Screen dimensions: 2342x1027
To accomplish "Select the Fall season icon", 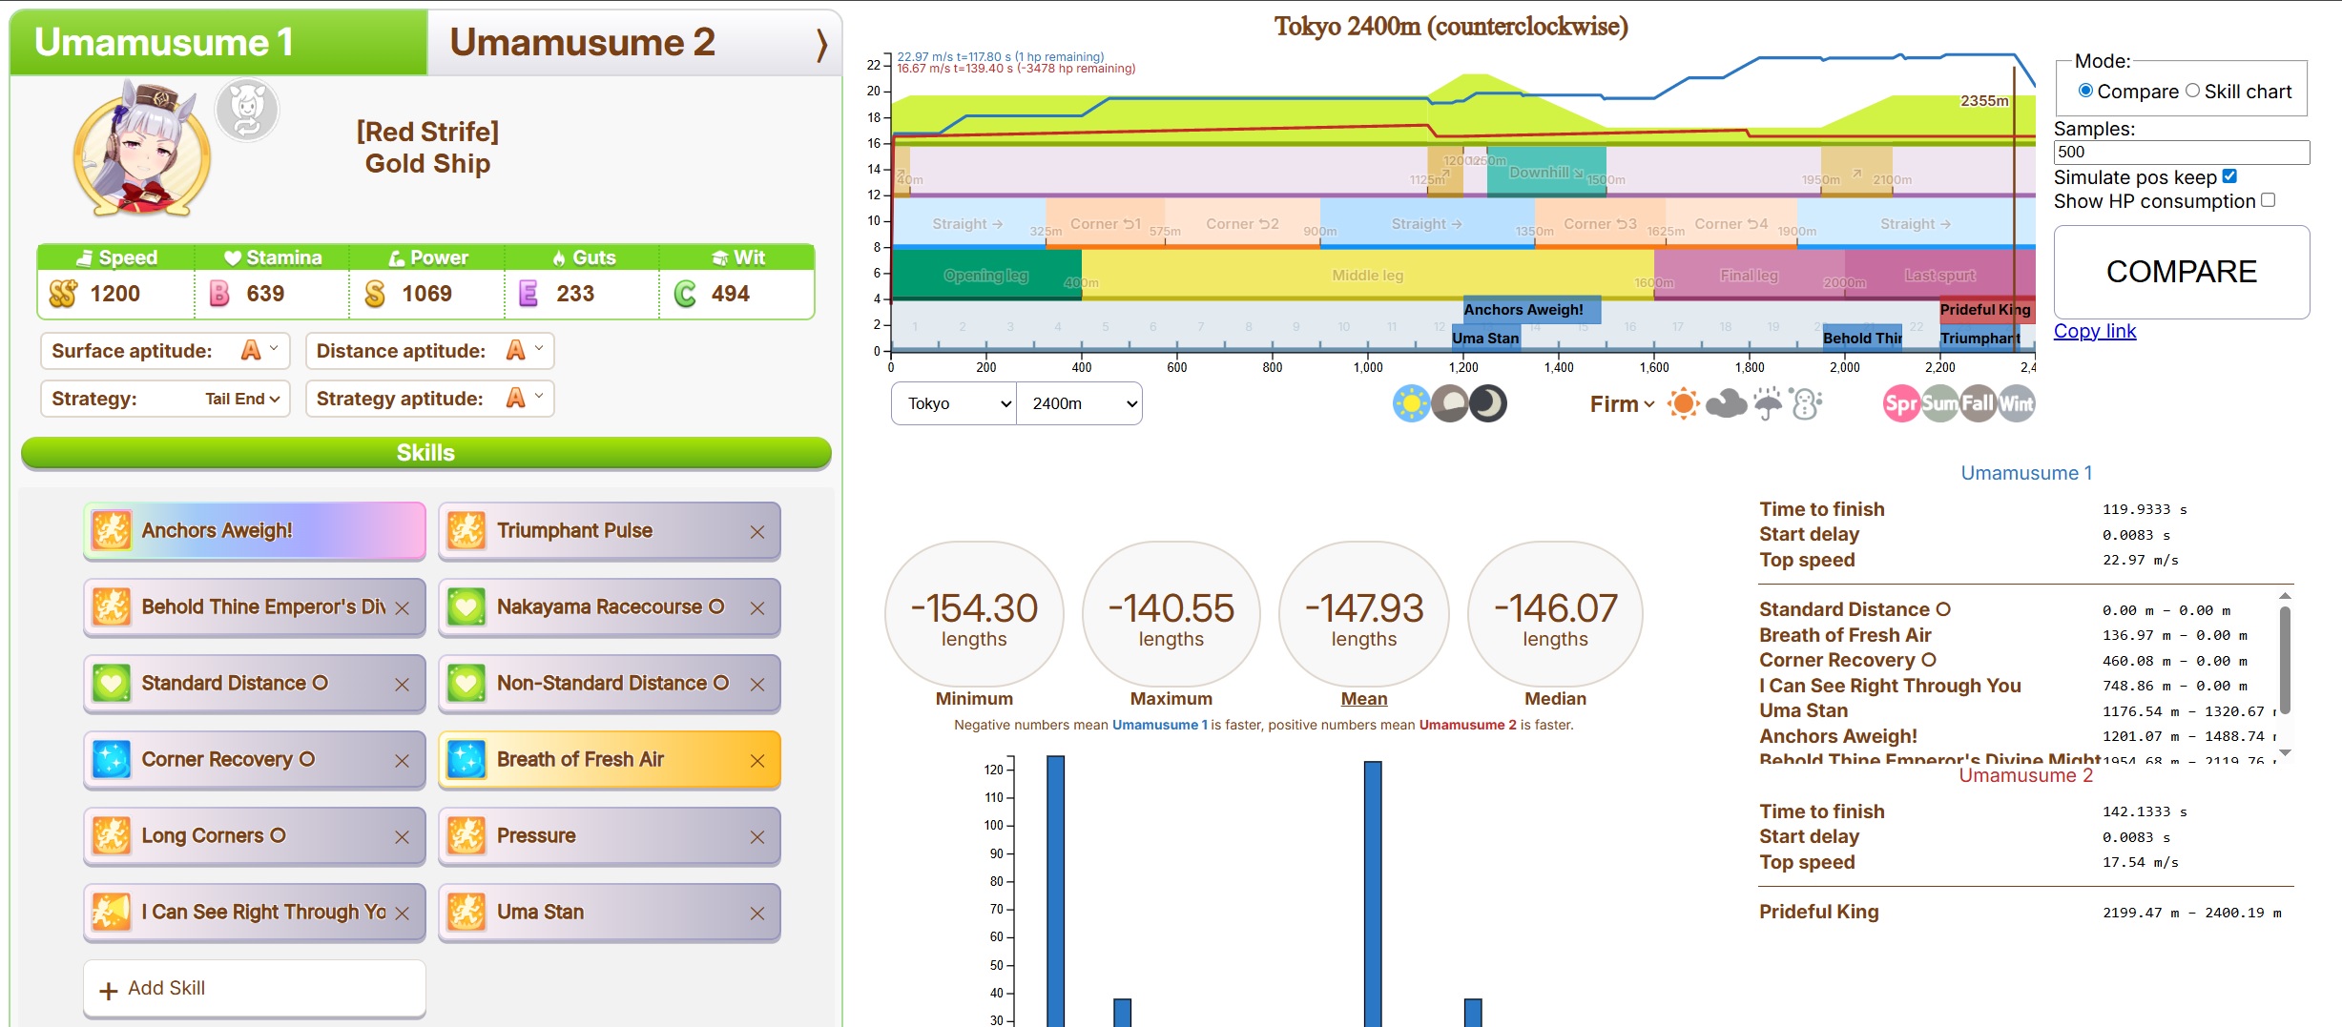I will pos(1978,403).
